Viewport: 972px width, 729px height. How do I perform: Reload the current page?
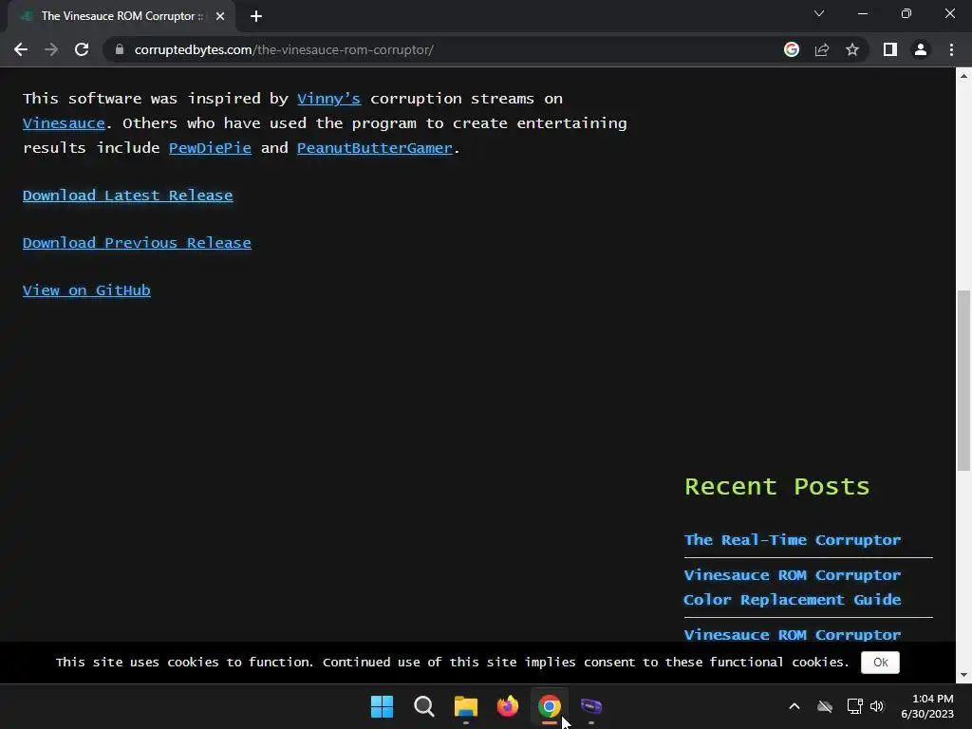[x=82, y=49]
